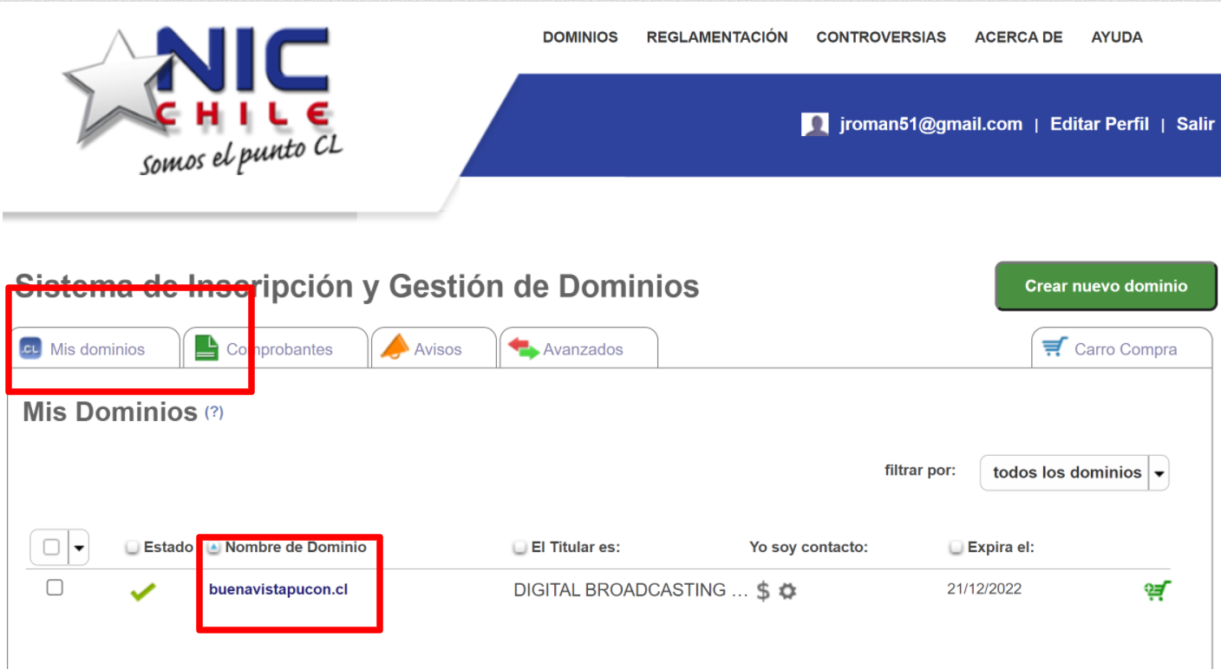The width and height of the screenshot is (1221, 669).
Task: Click the Crear nuevo dominio button
Action: point(1106,286)
